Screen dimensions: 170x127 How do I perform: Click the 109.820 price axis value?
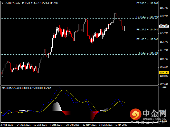pos(164,67)
